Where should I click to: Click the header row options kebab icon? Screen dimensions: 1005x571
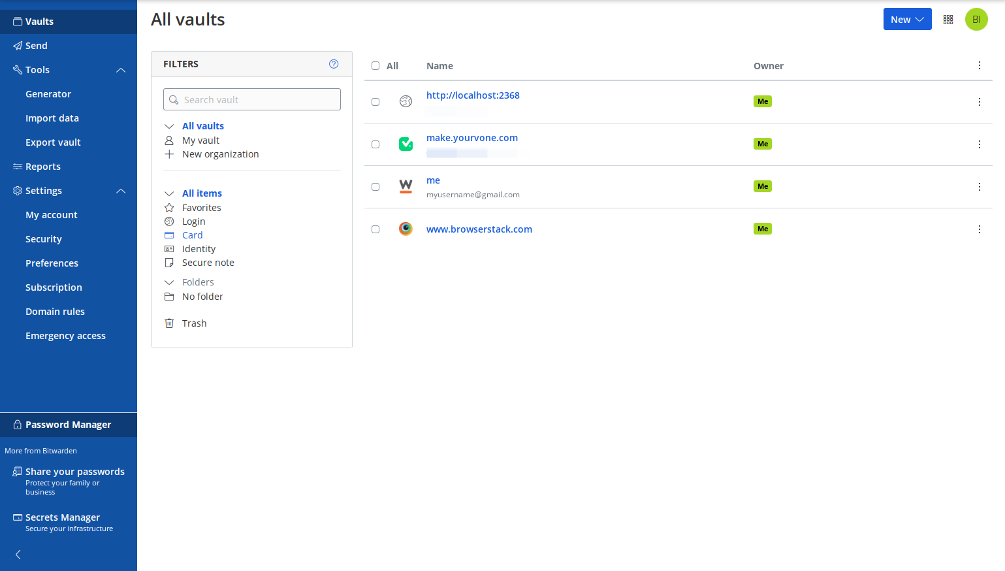(980, 65)
